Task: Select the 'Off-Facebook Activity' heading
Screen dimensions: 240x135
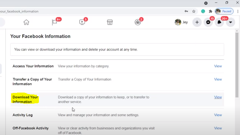Action: click(31, 128)
